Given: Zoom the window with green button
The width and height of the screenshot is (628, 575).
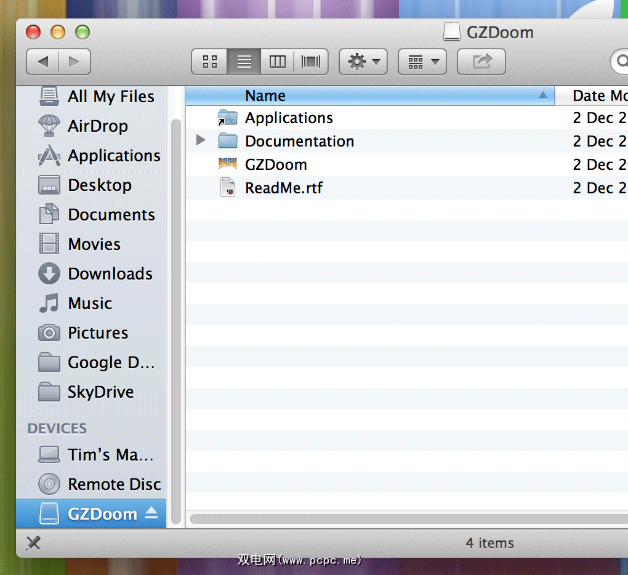Looking at the screenshot, I should (83, 32).
